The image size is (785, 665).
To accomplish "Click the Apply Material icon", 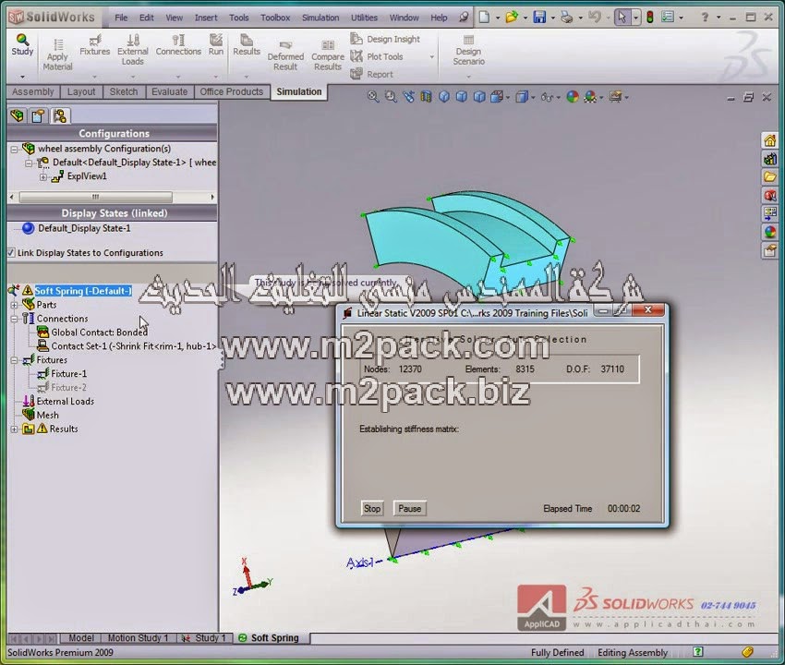I will coord(57,54).
